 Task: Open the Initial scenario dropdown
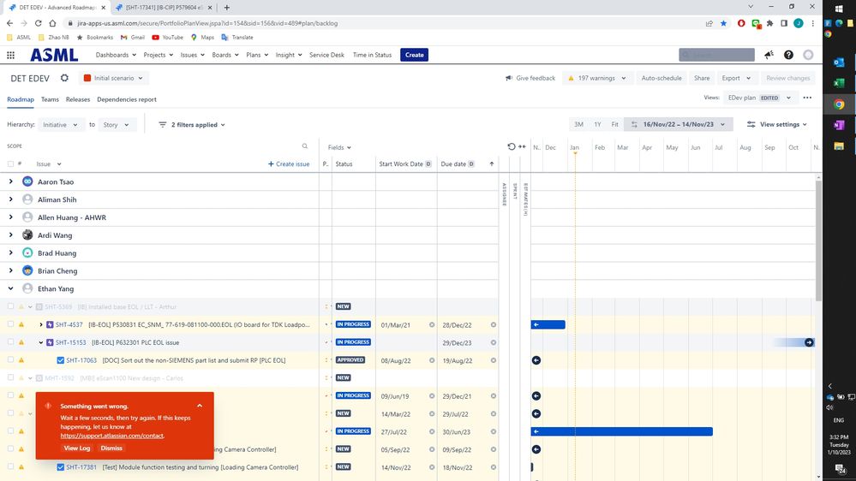point(114,78)
